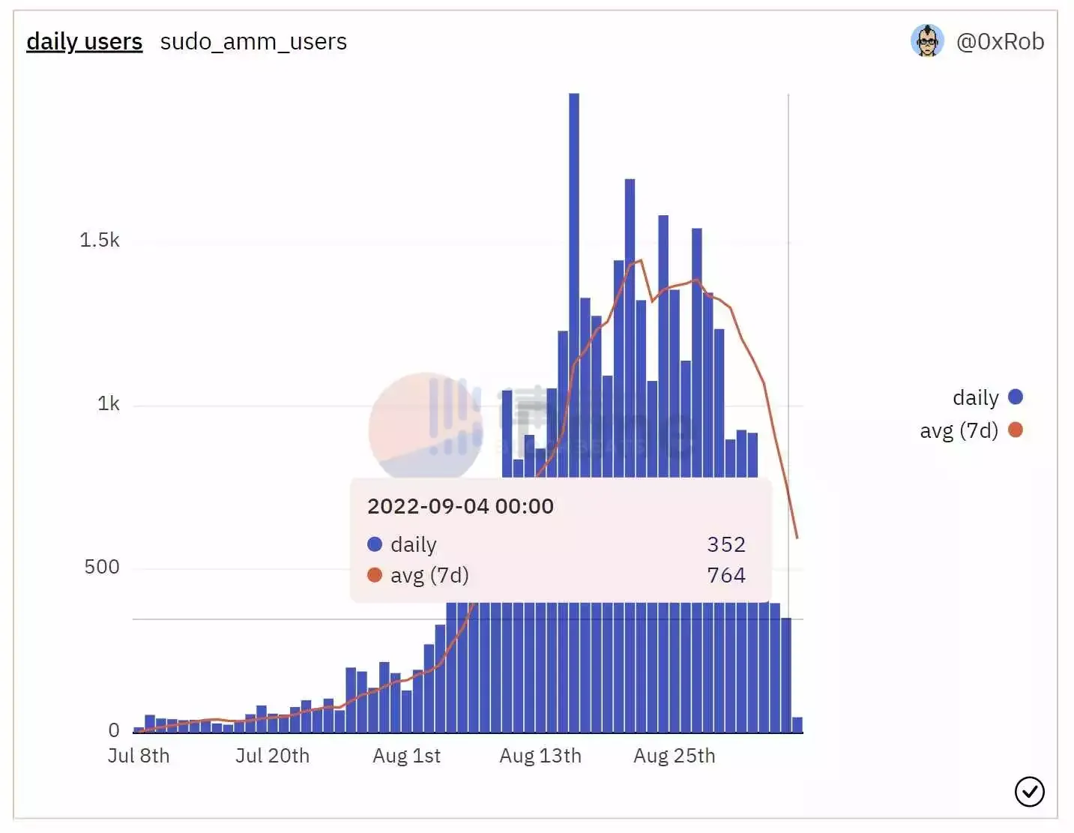Click the checkmark icon in bottom-right corner
The image size is (1074, 833).
pyautogui.click(x=1029, y=791)
